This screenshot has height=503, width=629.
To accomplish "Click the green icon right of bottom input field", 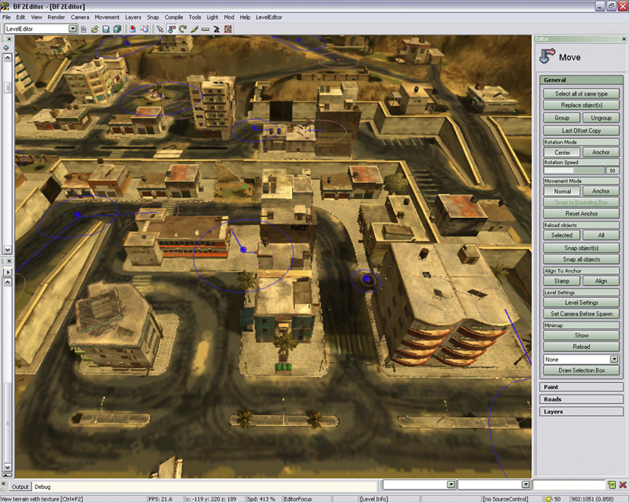I will point(612,485).
